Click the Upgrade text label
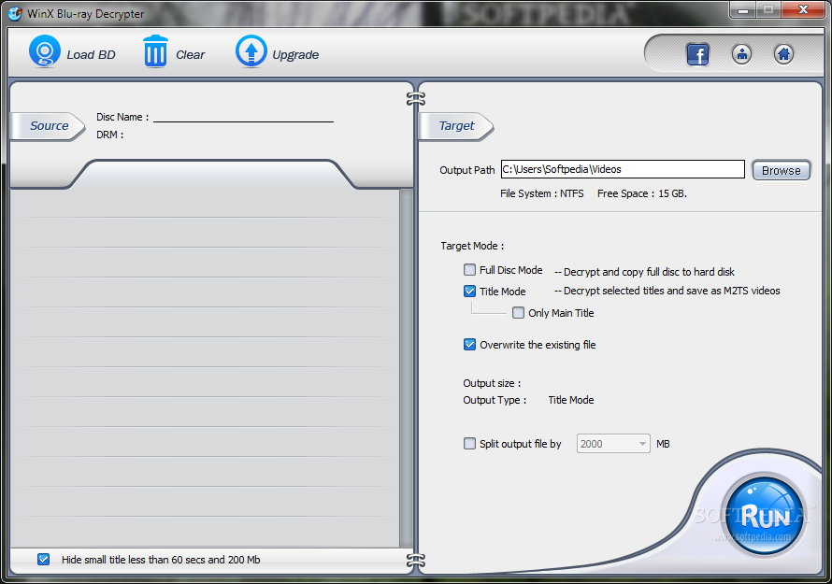 [295, 54]
